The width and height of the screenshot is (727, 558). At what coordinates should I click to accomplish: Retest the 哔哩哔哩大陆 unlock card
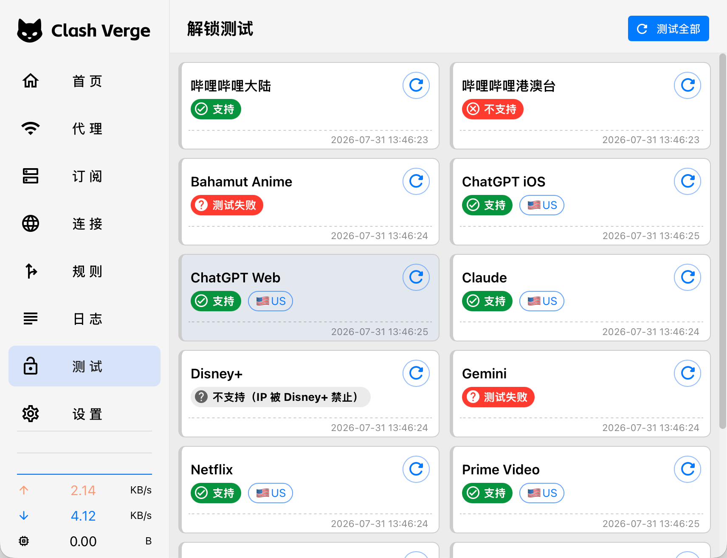coord(416,85)
